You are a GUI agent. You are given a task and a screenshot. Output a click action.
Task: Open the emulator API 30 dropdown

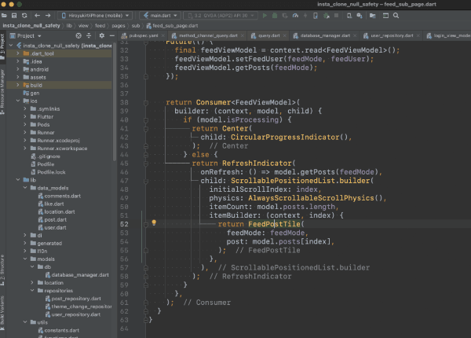coord(220,16)
